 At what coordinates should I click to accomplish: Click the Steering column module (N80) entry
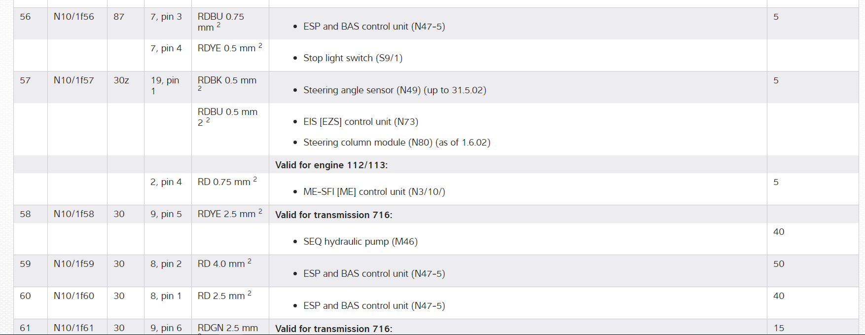coord(396,143)
